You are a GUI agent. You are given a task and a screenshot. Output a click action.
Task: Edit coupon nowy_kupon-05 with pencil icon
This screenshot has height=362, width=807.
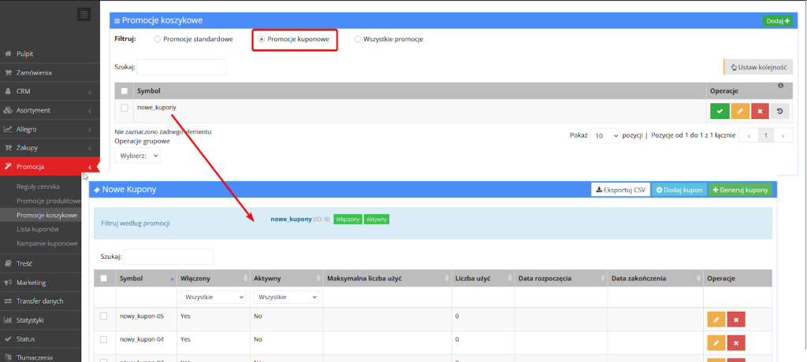(x=716, y=320)
